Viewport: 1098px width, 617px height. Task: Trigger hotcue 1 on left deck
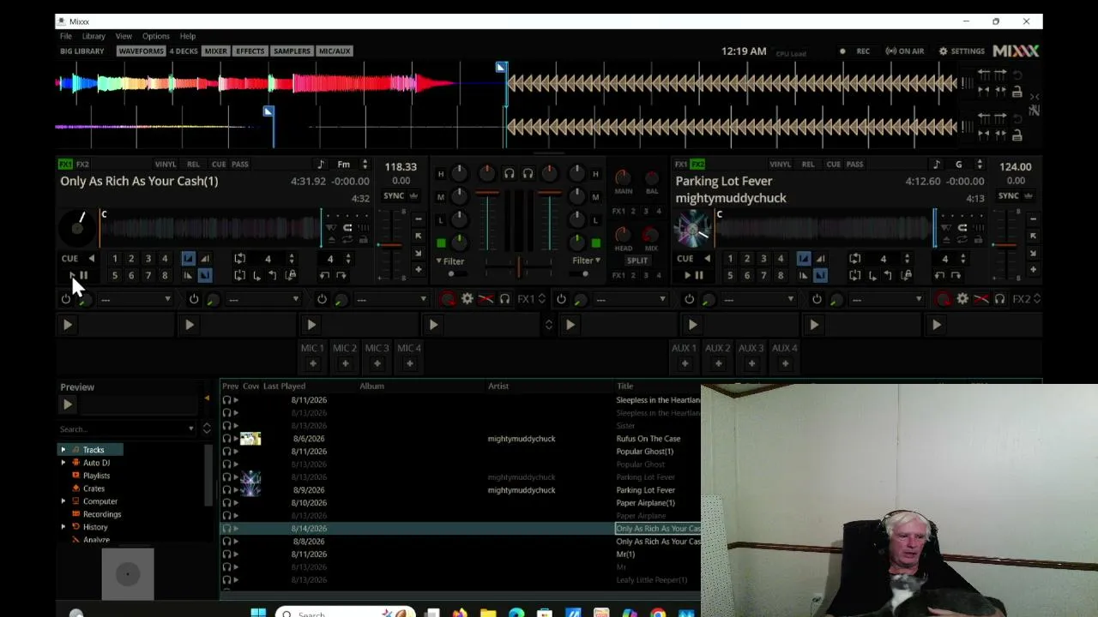[x=114, y=258]
